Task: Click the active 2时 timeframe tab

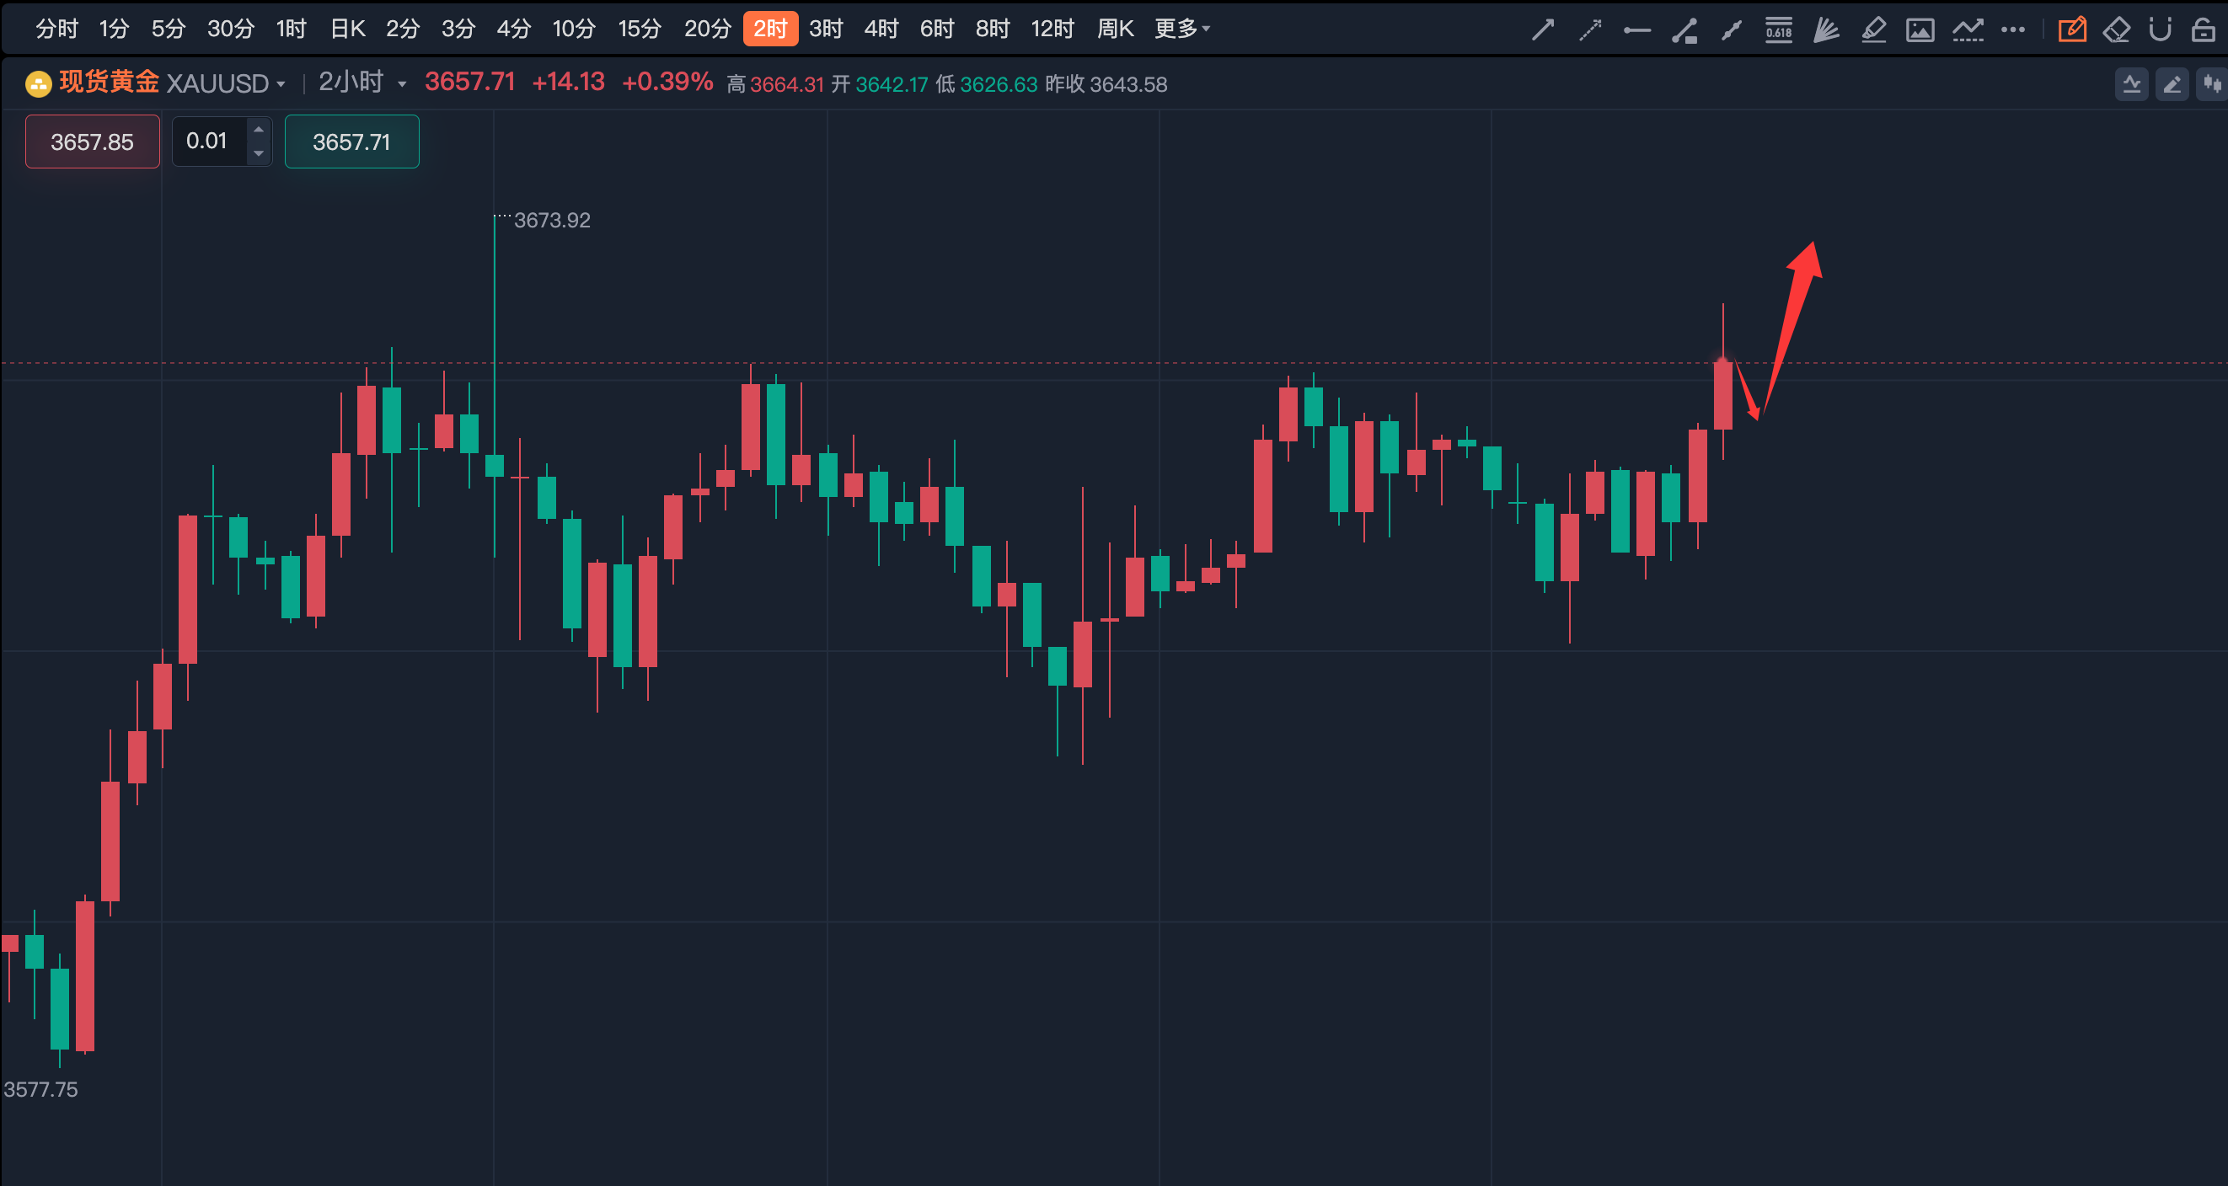Action: [771, 29]
